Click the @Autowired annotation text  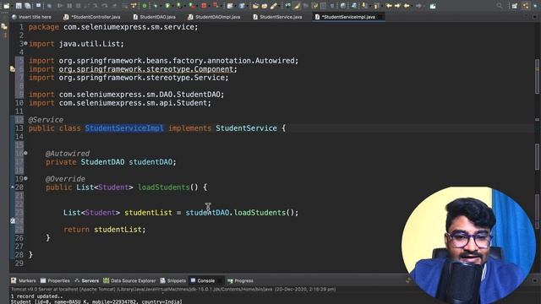[x=68, y=154]
